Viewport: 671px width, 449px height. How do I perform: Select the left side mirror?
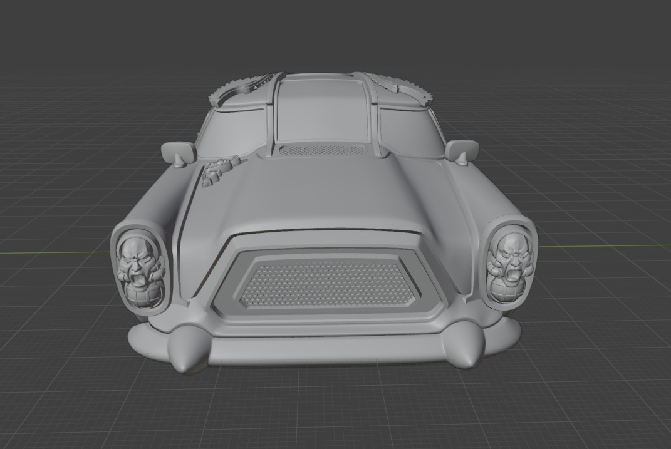click(179, 152)
